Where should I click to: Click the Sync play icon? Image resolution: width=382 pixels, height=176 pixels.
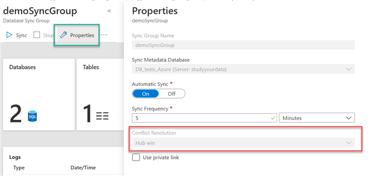[9, 35]
